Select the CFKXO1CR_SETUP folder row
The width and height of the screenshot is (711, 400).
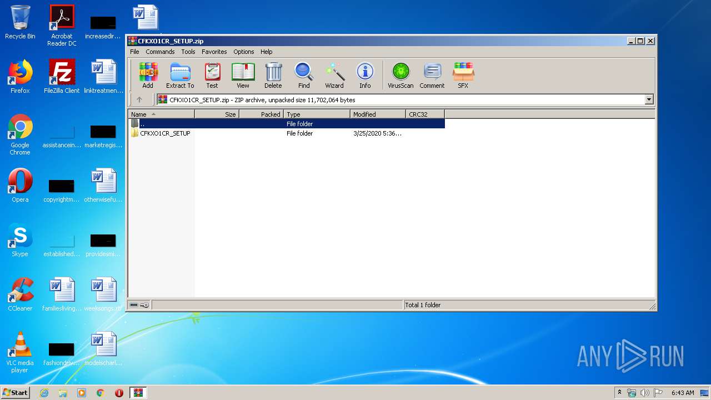pos(287,133)
